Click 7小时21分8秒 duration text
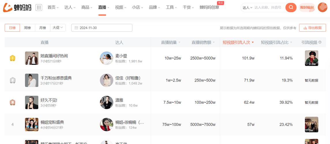The image size is (330, 144). click(52, 61)
